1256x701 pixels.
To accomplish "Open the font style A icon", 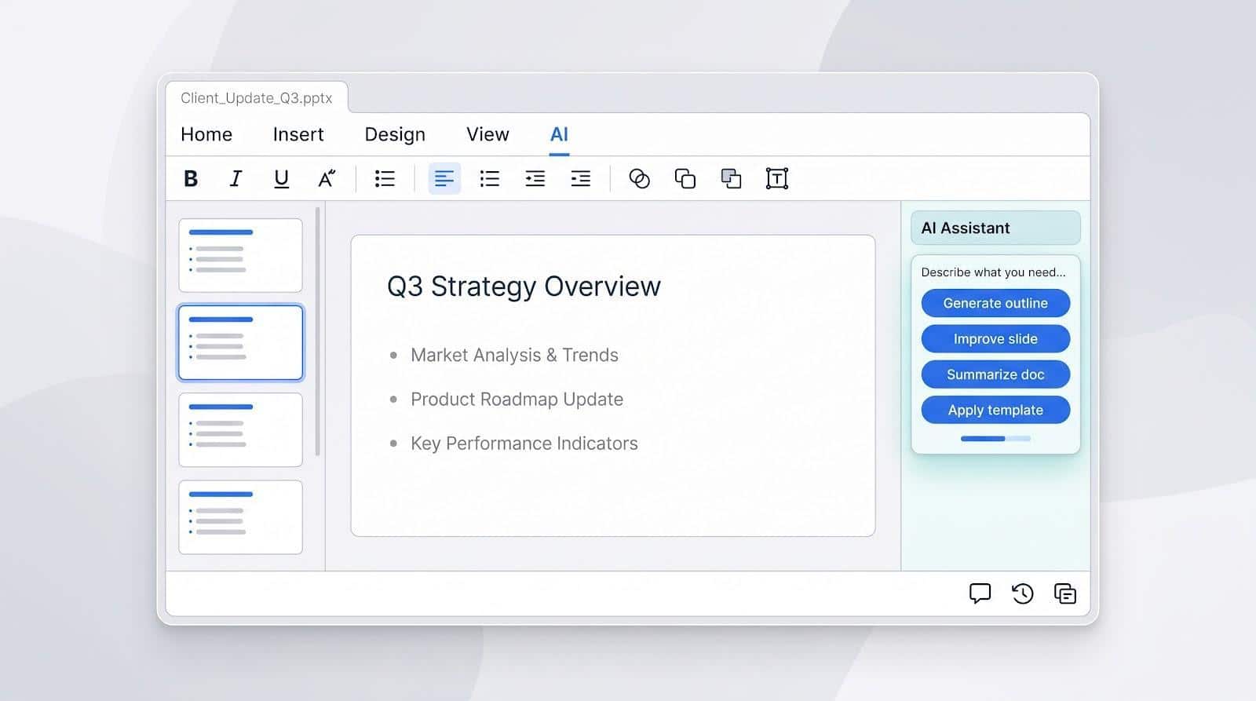I will coord(327,179).
